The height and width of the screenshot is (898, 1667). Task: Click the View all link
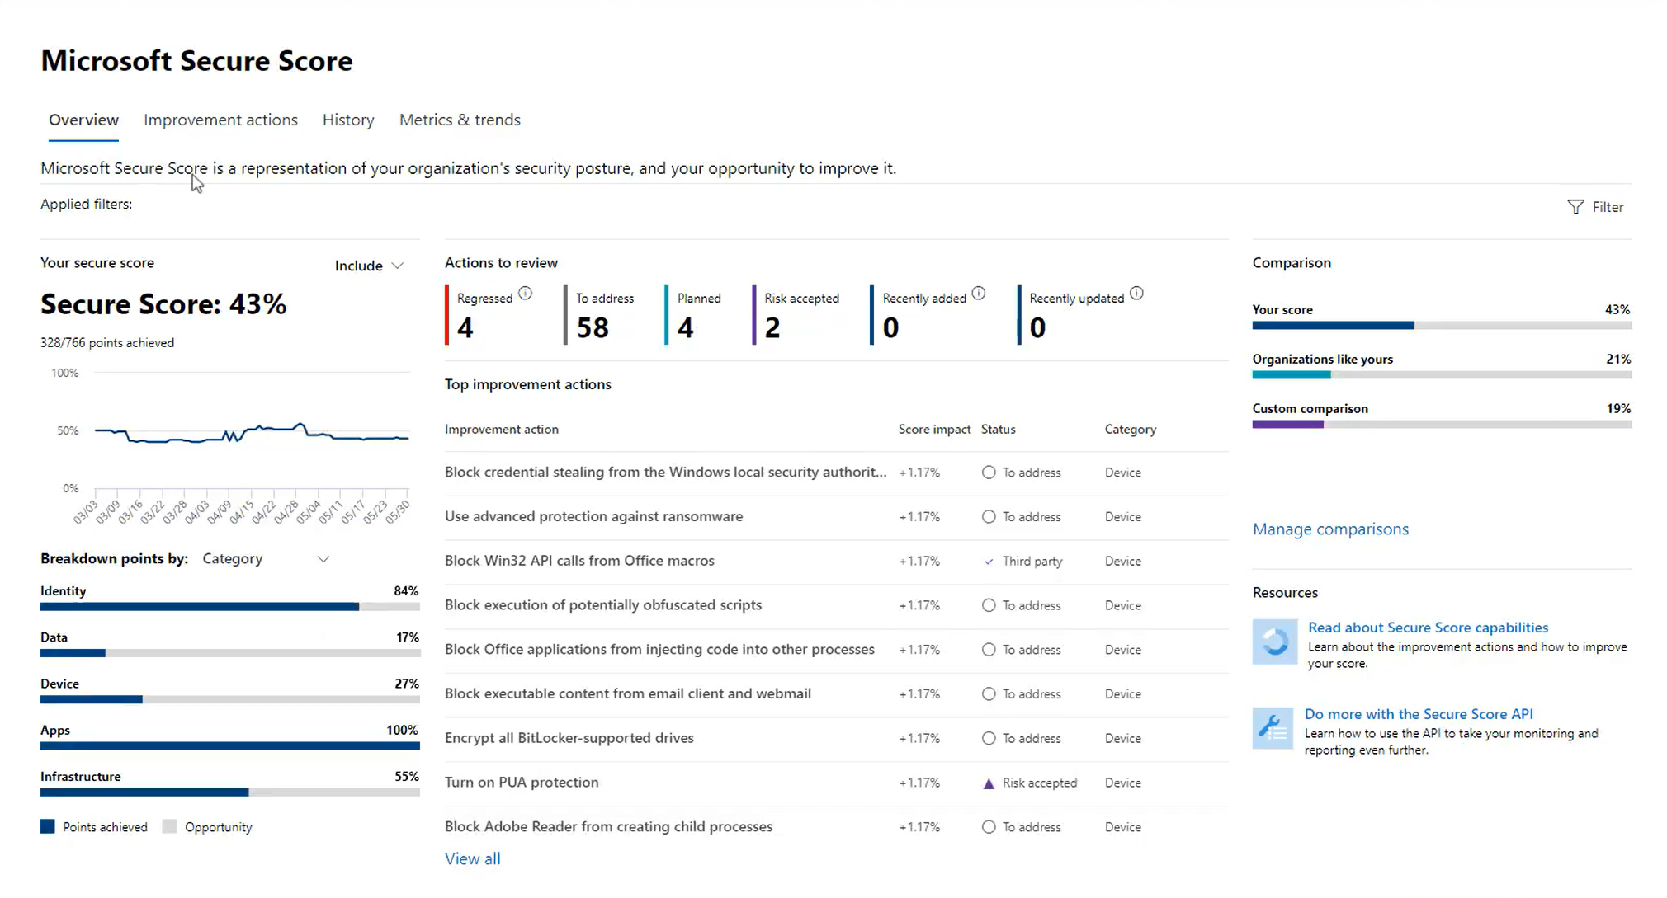pyautogui.click(x=473, y=858)
